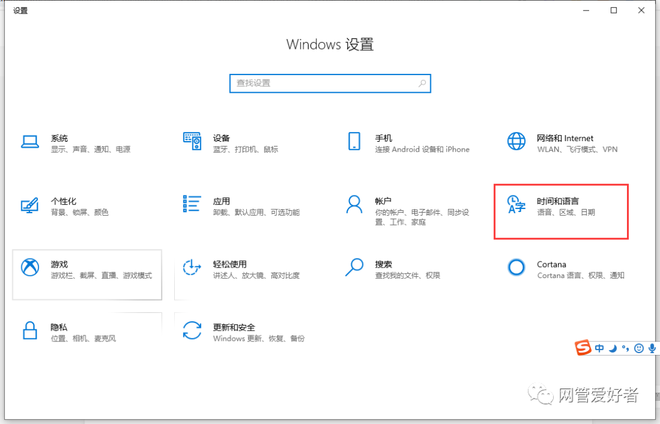Image resolution: width=660 pixels, height=424 pixels.
Task: Click the Sogou S logo icon
Action: coord(583,348)
